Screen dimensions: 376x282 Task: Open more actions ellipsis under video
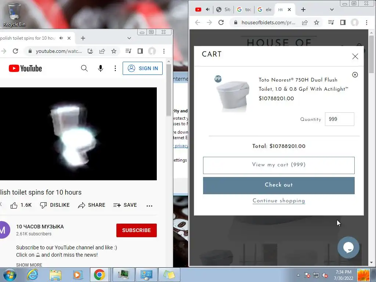pyautogui.click(x=149, y=206)
